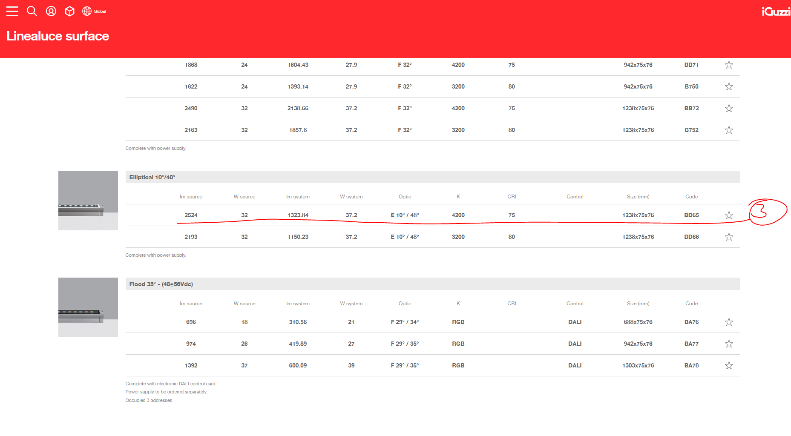791x436 pixels.
Task: Click the Flood 35° product thumbnail
Action: point(88,307)
